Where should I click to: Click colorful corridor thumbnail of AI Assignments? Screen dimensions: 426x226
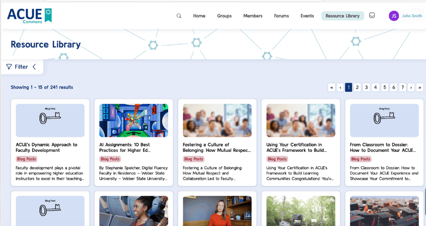134,120
